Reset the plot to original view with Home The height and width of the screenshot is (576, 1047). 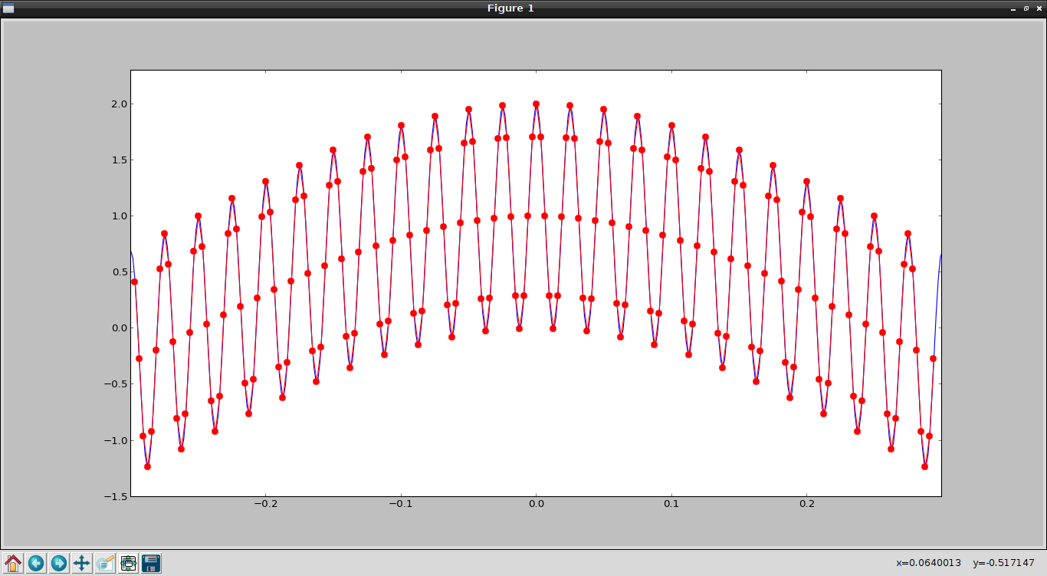(x=13, y=563)
